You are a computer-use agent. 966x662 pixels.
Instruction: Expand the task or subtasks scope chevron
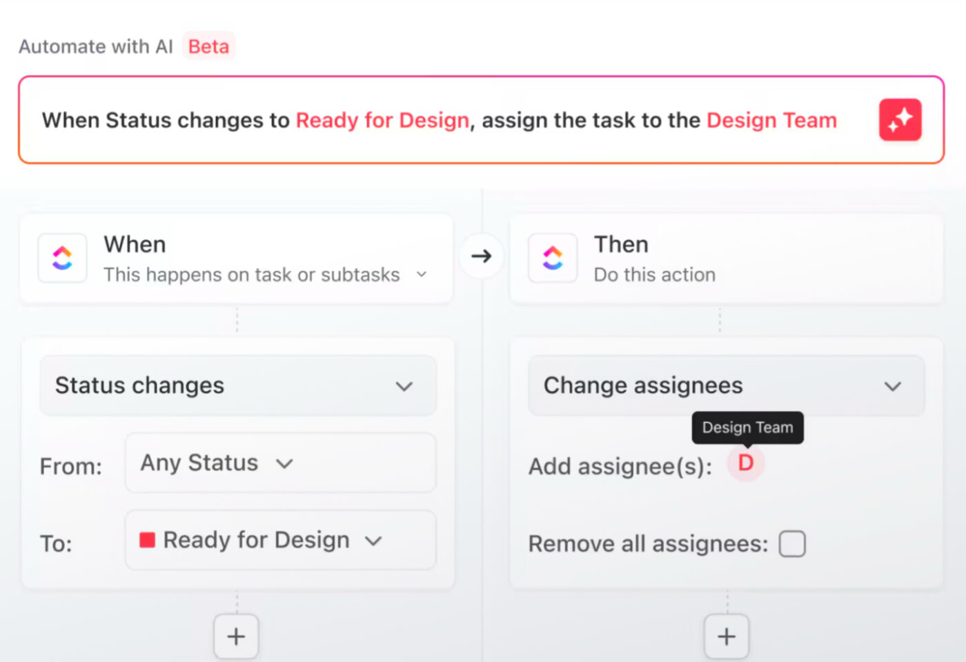click(422, 274)
